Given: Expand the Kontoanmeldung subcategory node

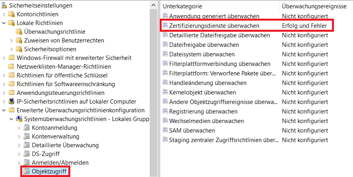Looking at the screenshot, I should (x=19, y=128).
